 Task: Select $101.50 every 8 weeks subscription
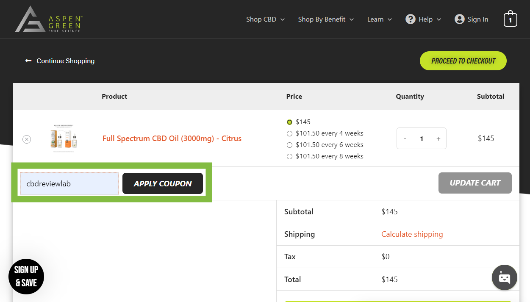[x=289, y=156]
